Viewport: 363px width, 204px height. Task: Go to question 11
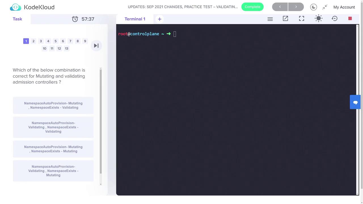point(52,48)
